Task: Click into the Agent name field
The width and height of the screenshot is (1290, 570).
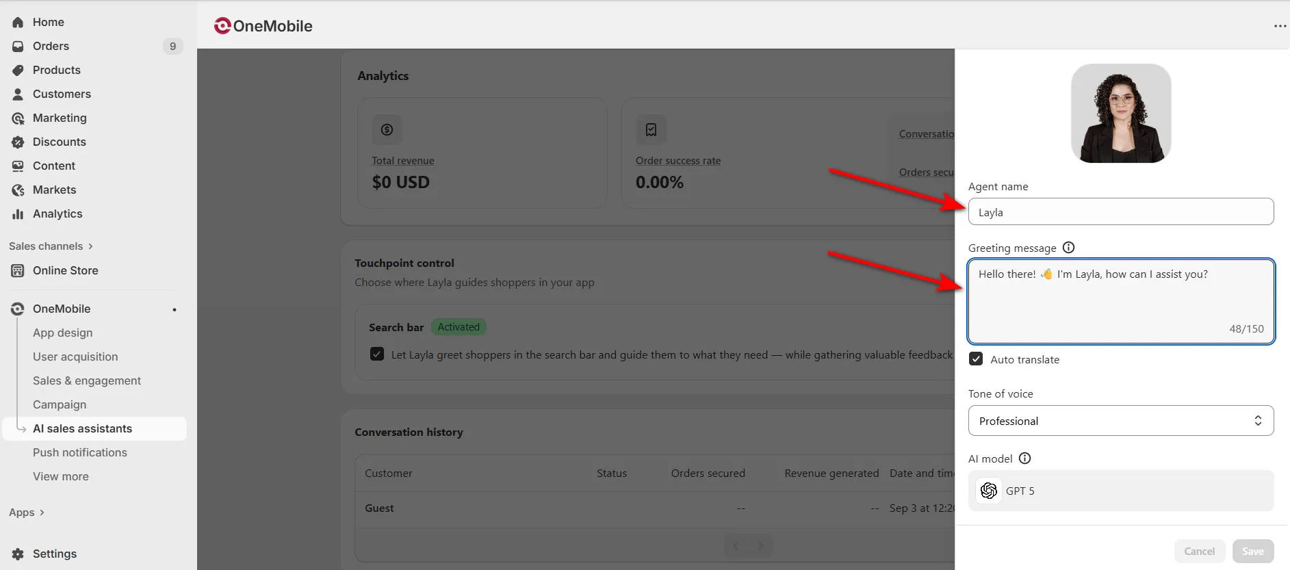Action: [1120, 212]
